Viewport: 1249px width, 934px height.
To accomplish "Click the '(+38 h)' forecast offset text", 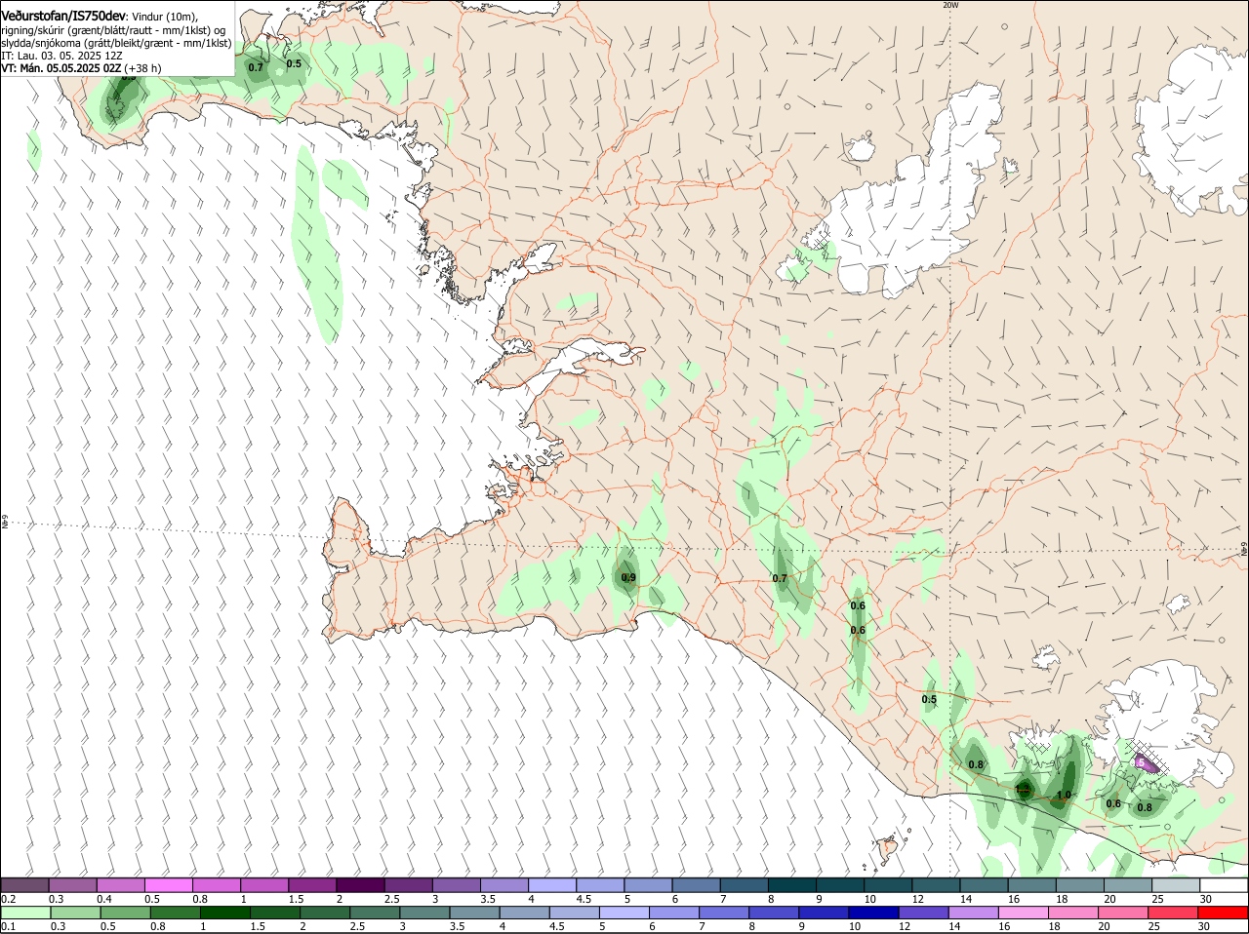I will pyautogui.click(x=142, y=68).
